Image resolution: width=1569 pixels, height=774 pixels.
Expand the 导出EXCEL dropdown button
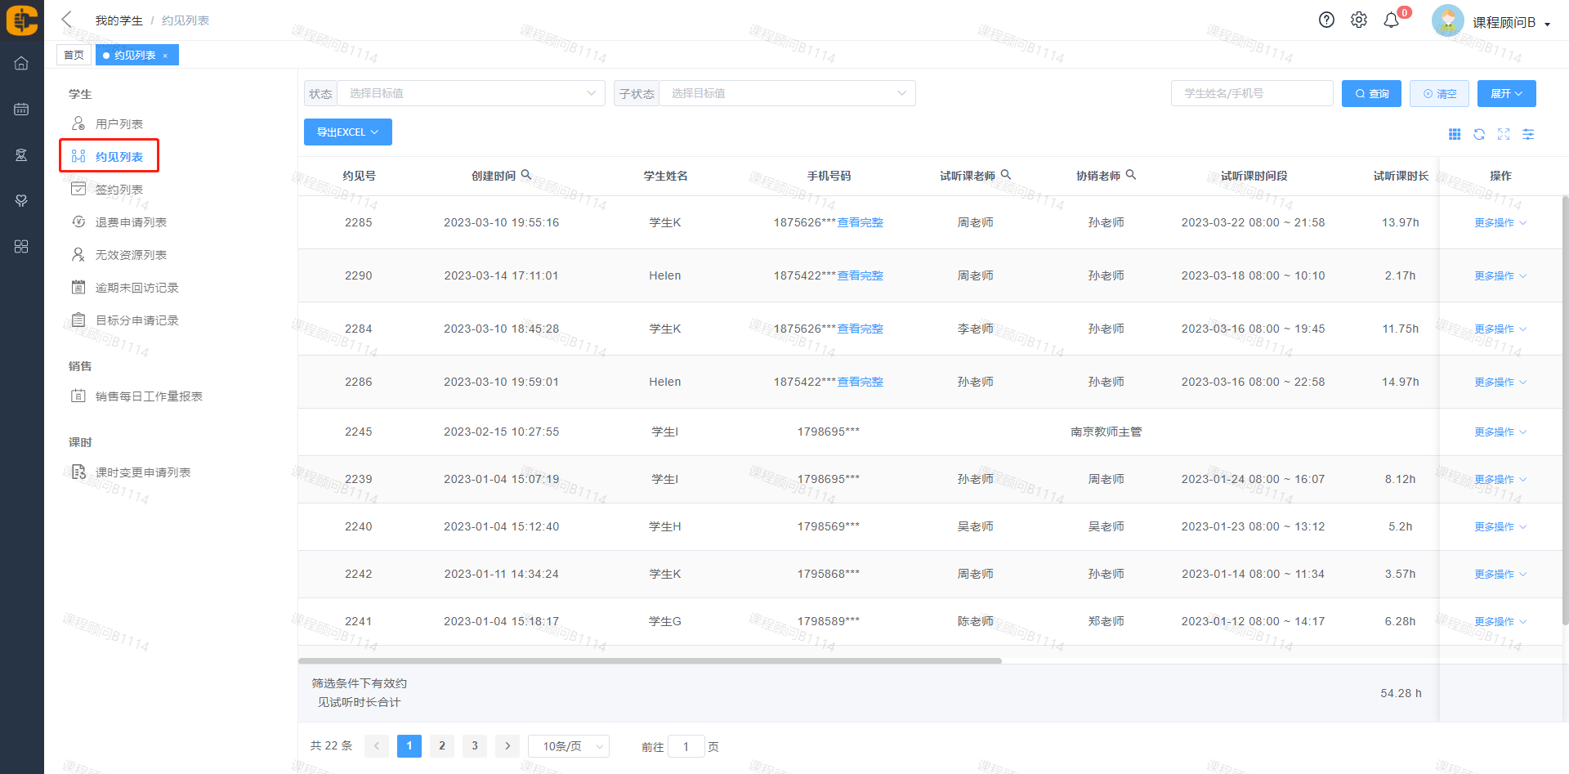347,132
